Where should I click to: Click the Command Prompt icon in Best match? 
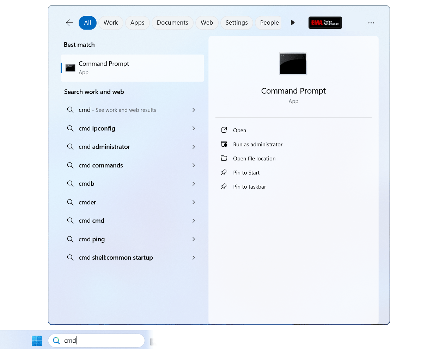[x=70, y=67]
